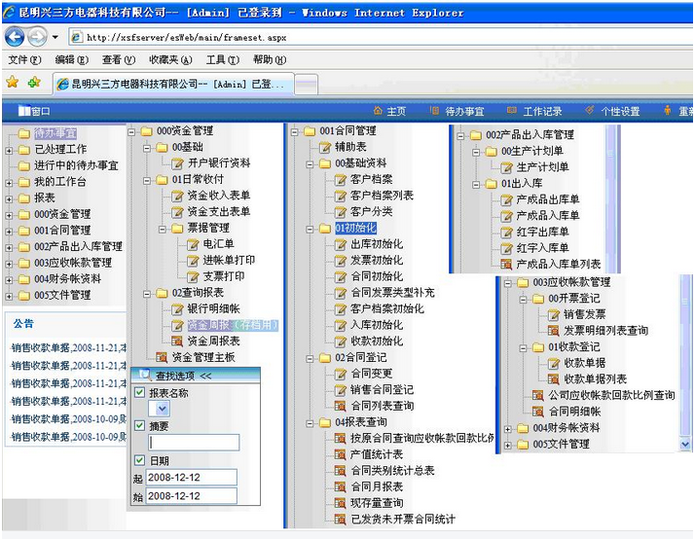The image size is (695, 539).
Task: Click the 查找选项 search panel icon
Action: [x=145, y=376]
